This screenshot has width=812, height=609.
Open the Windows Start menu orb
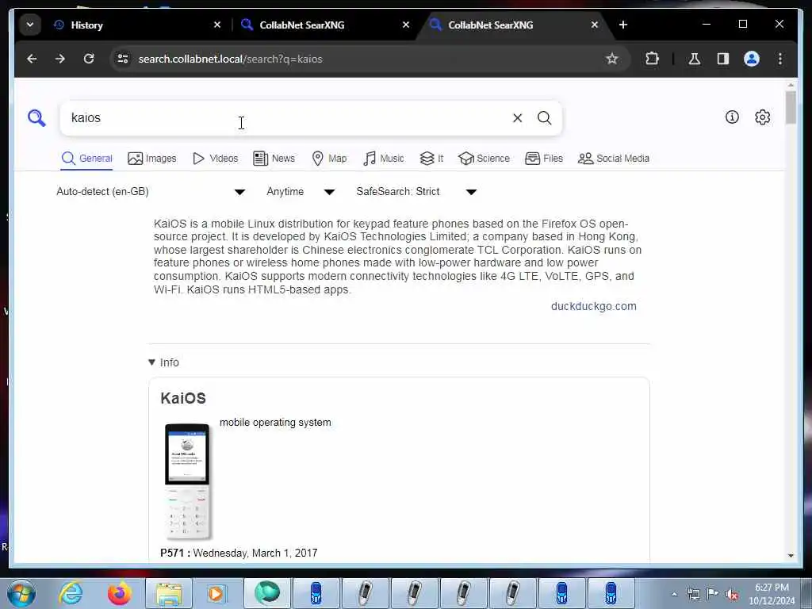(21, 593)
